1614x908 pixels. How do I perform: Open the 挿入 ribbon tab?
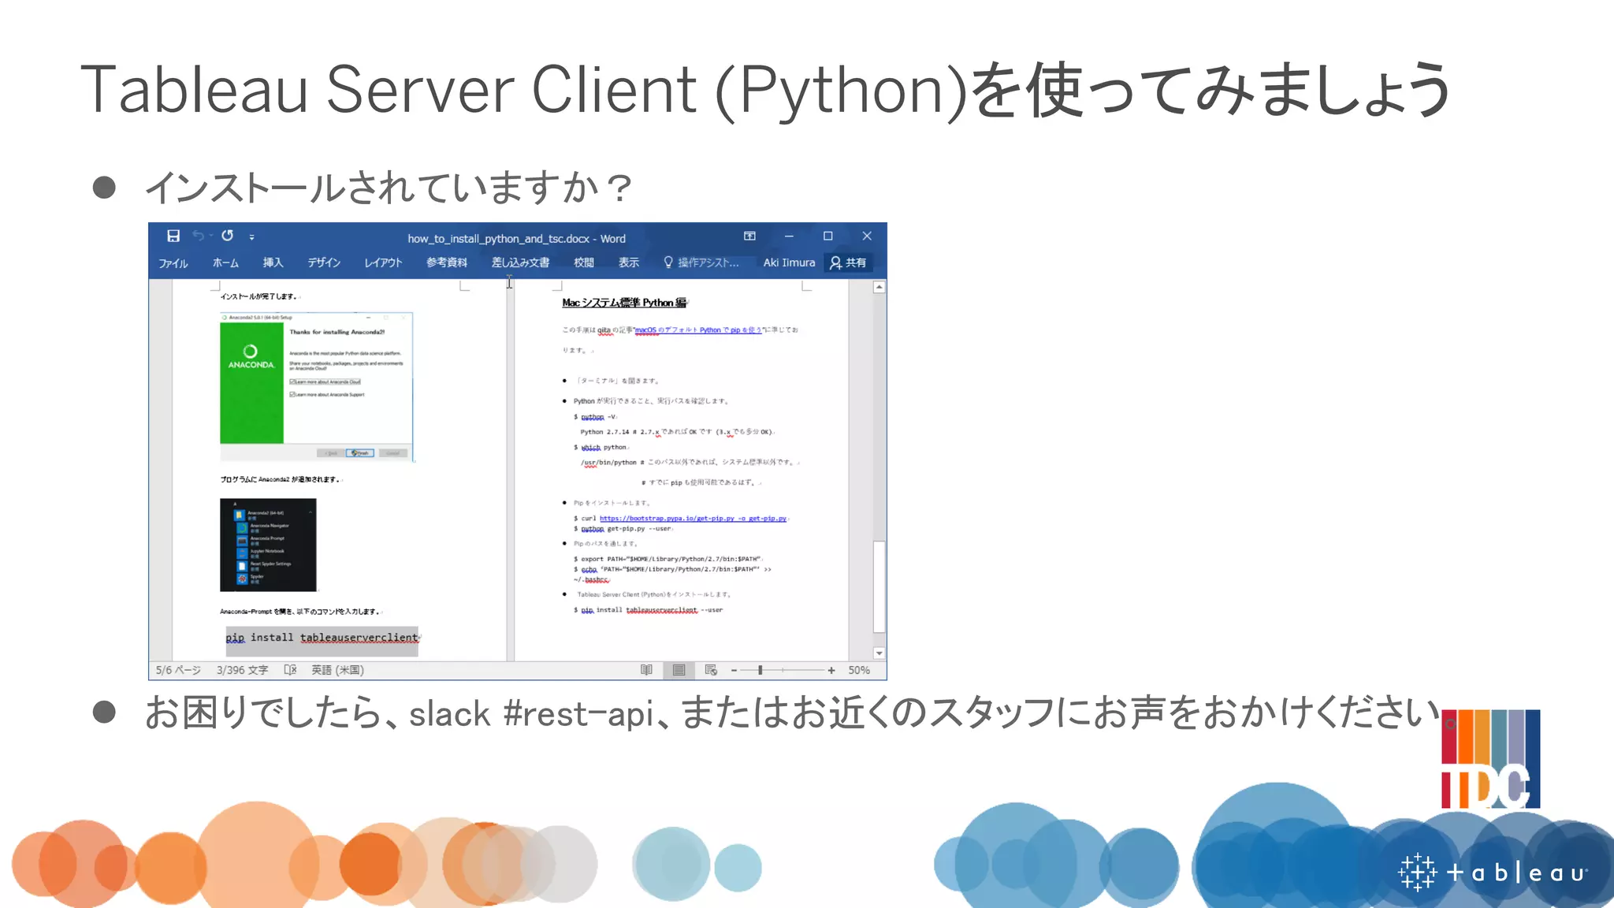[x=273, y=262]
